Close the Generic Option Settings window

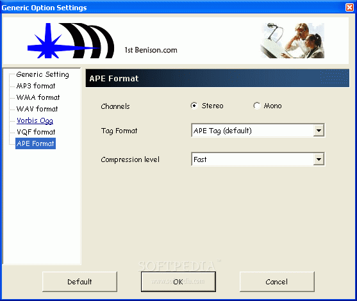[349, 7]
